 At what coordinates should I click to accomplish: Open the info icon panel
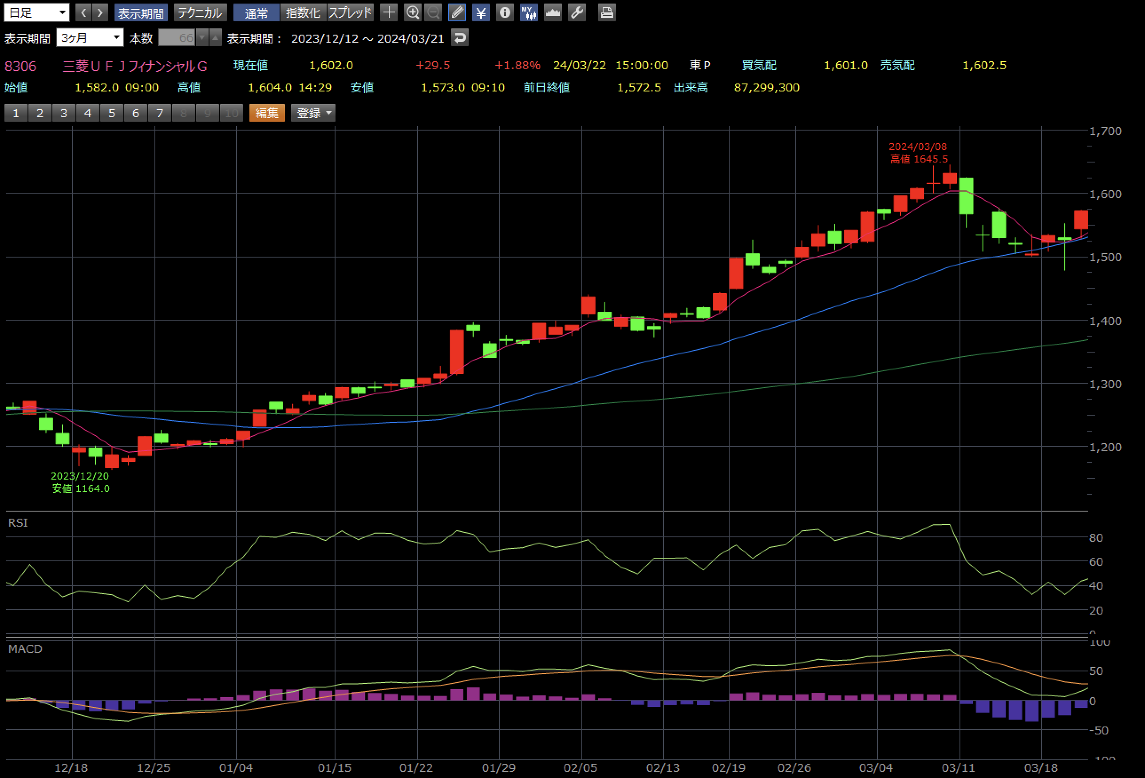tap(505, 12)
